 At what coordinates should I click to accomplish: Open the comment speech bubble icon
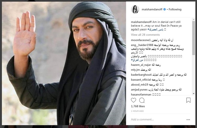click(x=142, y=100)
